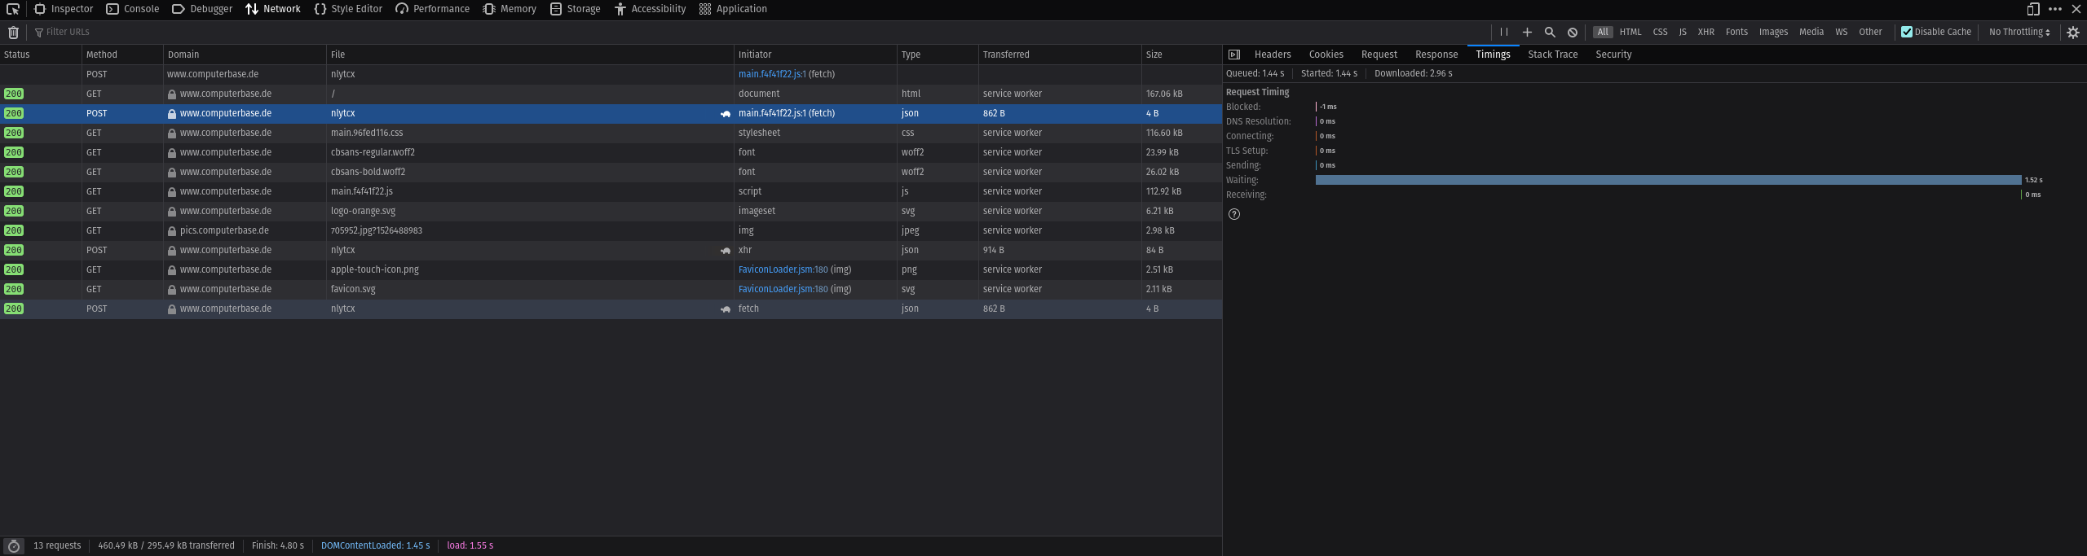Switch to the Memory panel
Viewport: 2087px width, 556px height.
(x=510, y=9)
